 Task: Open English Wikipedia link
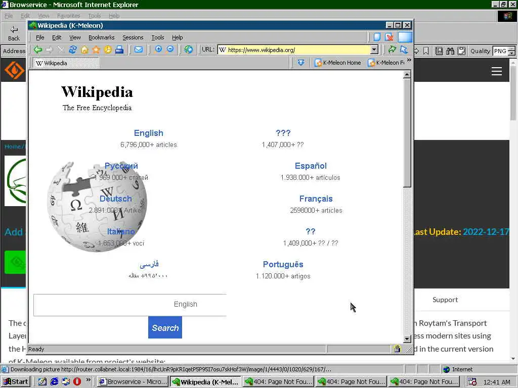tap(148, 133)
